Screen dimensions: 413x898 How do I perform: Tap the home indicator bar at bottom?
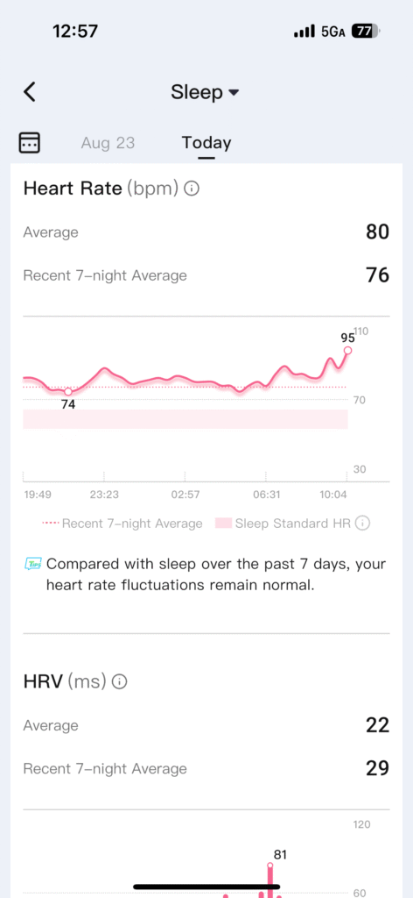click(x=206, y=887)
